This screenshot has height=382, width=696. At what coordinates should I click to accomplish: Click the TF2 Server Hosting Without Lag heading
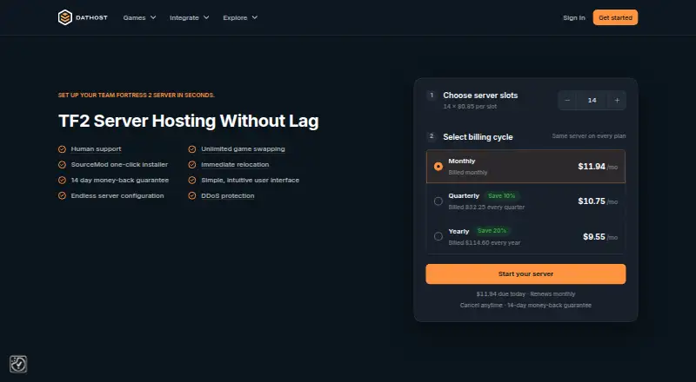point(189,121)
